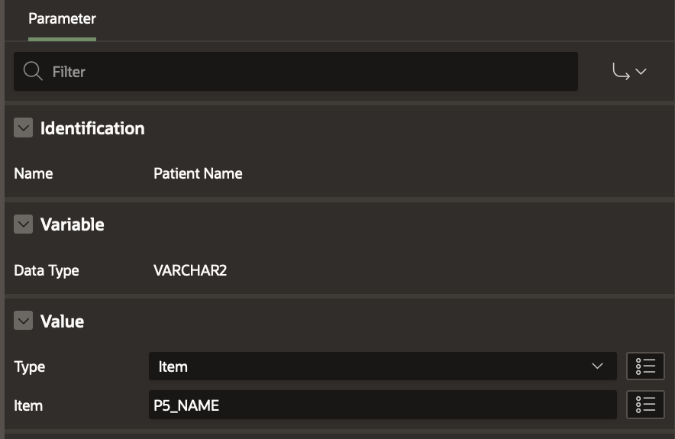675x439 pixels.
Task: Select the Identification group heading
Action: tap(92, 128)
